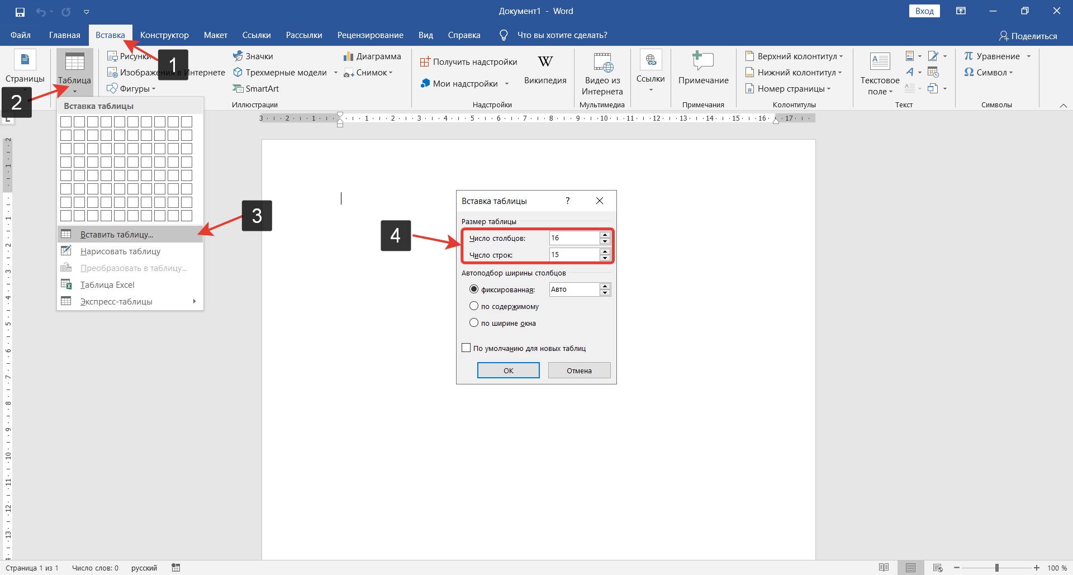Screen dimensions: 1073x575
Task: Select по ширине окна radio button
Action: [474, 323]
